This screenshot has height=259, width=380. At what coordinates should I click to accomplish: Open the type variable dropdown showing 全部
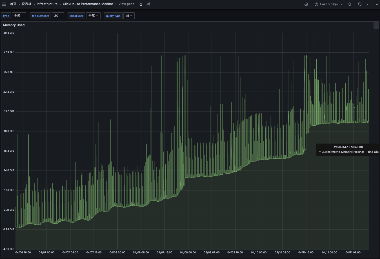[x=19, y=16]
